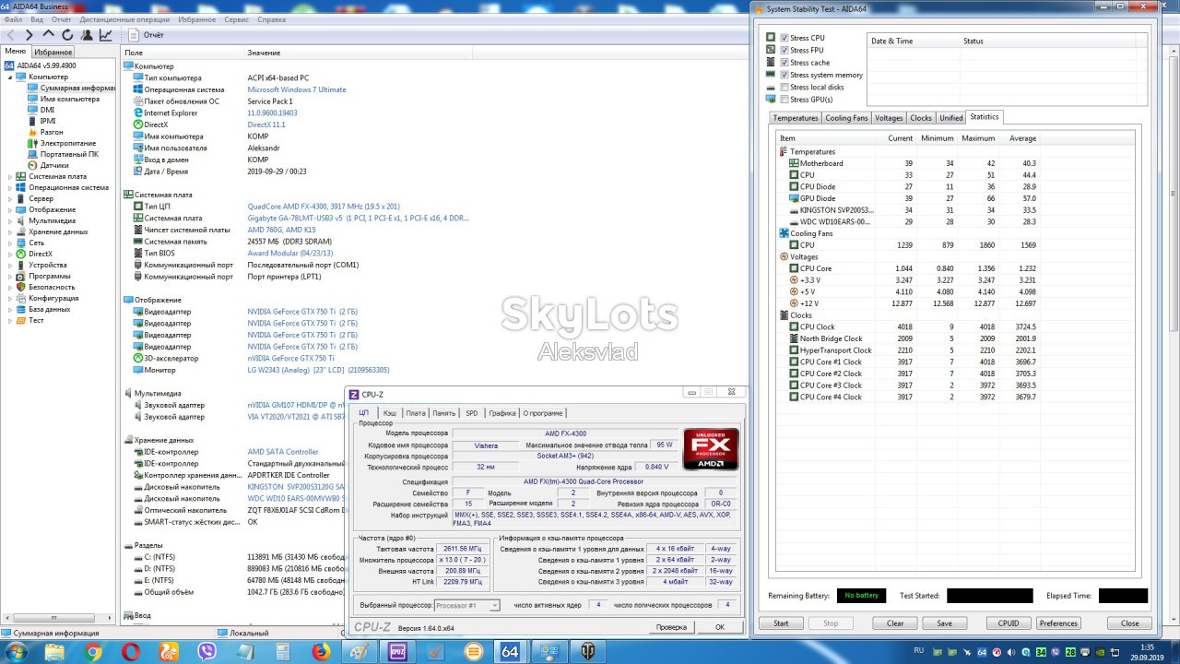Click the Microsoft Windows 7 Ultimate link
Viewport: 1180px width, 664px height.
(x=297, y=89)
